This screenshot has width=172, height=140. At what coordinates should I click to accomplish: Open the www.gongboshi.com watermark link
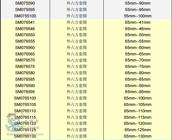[25, 134]
